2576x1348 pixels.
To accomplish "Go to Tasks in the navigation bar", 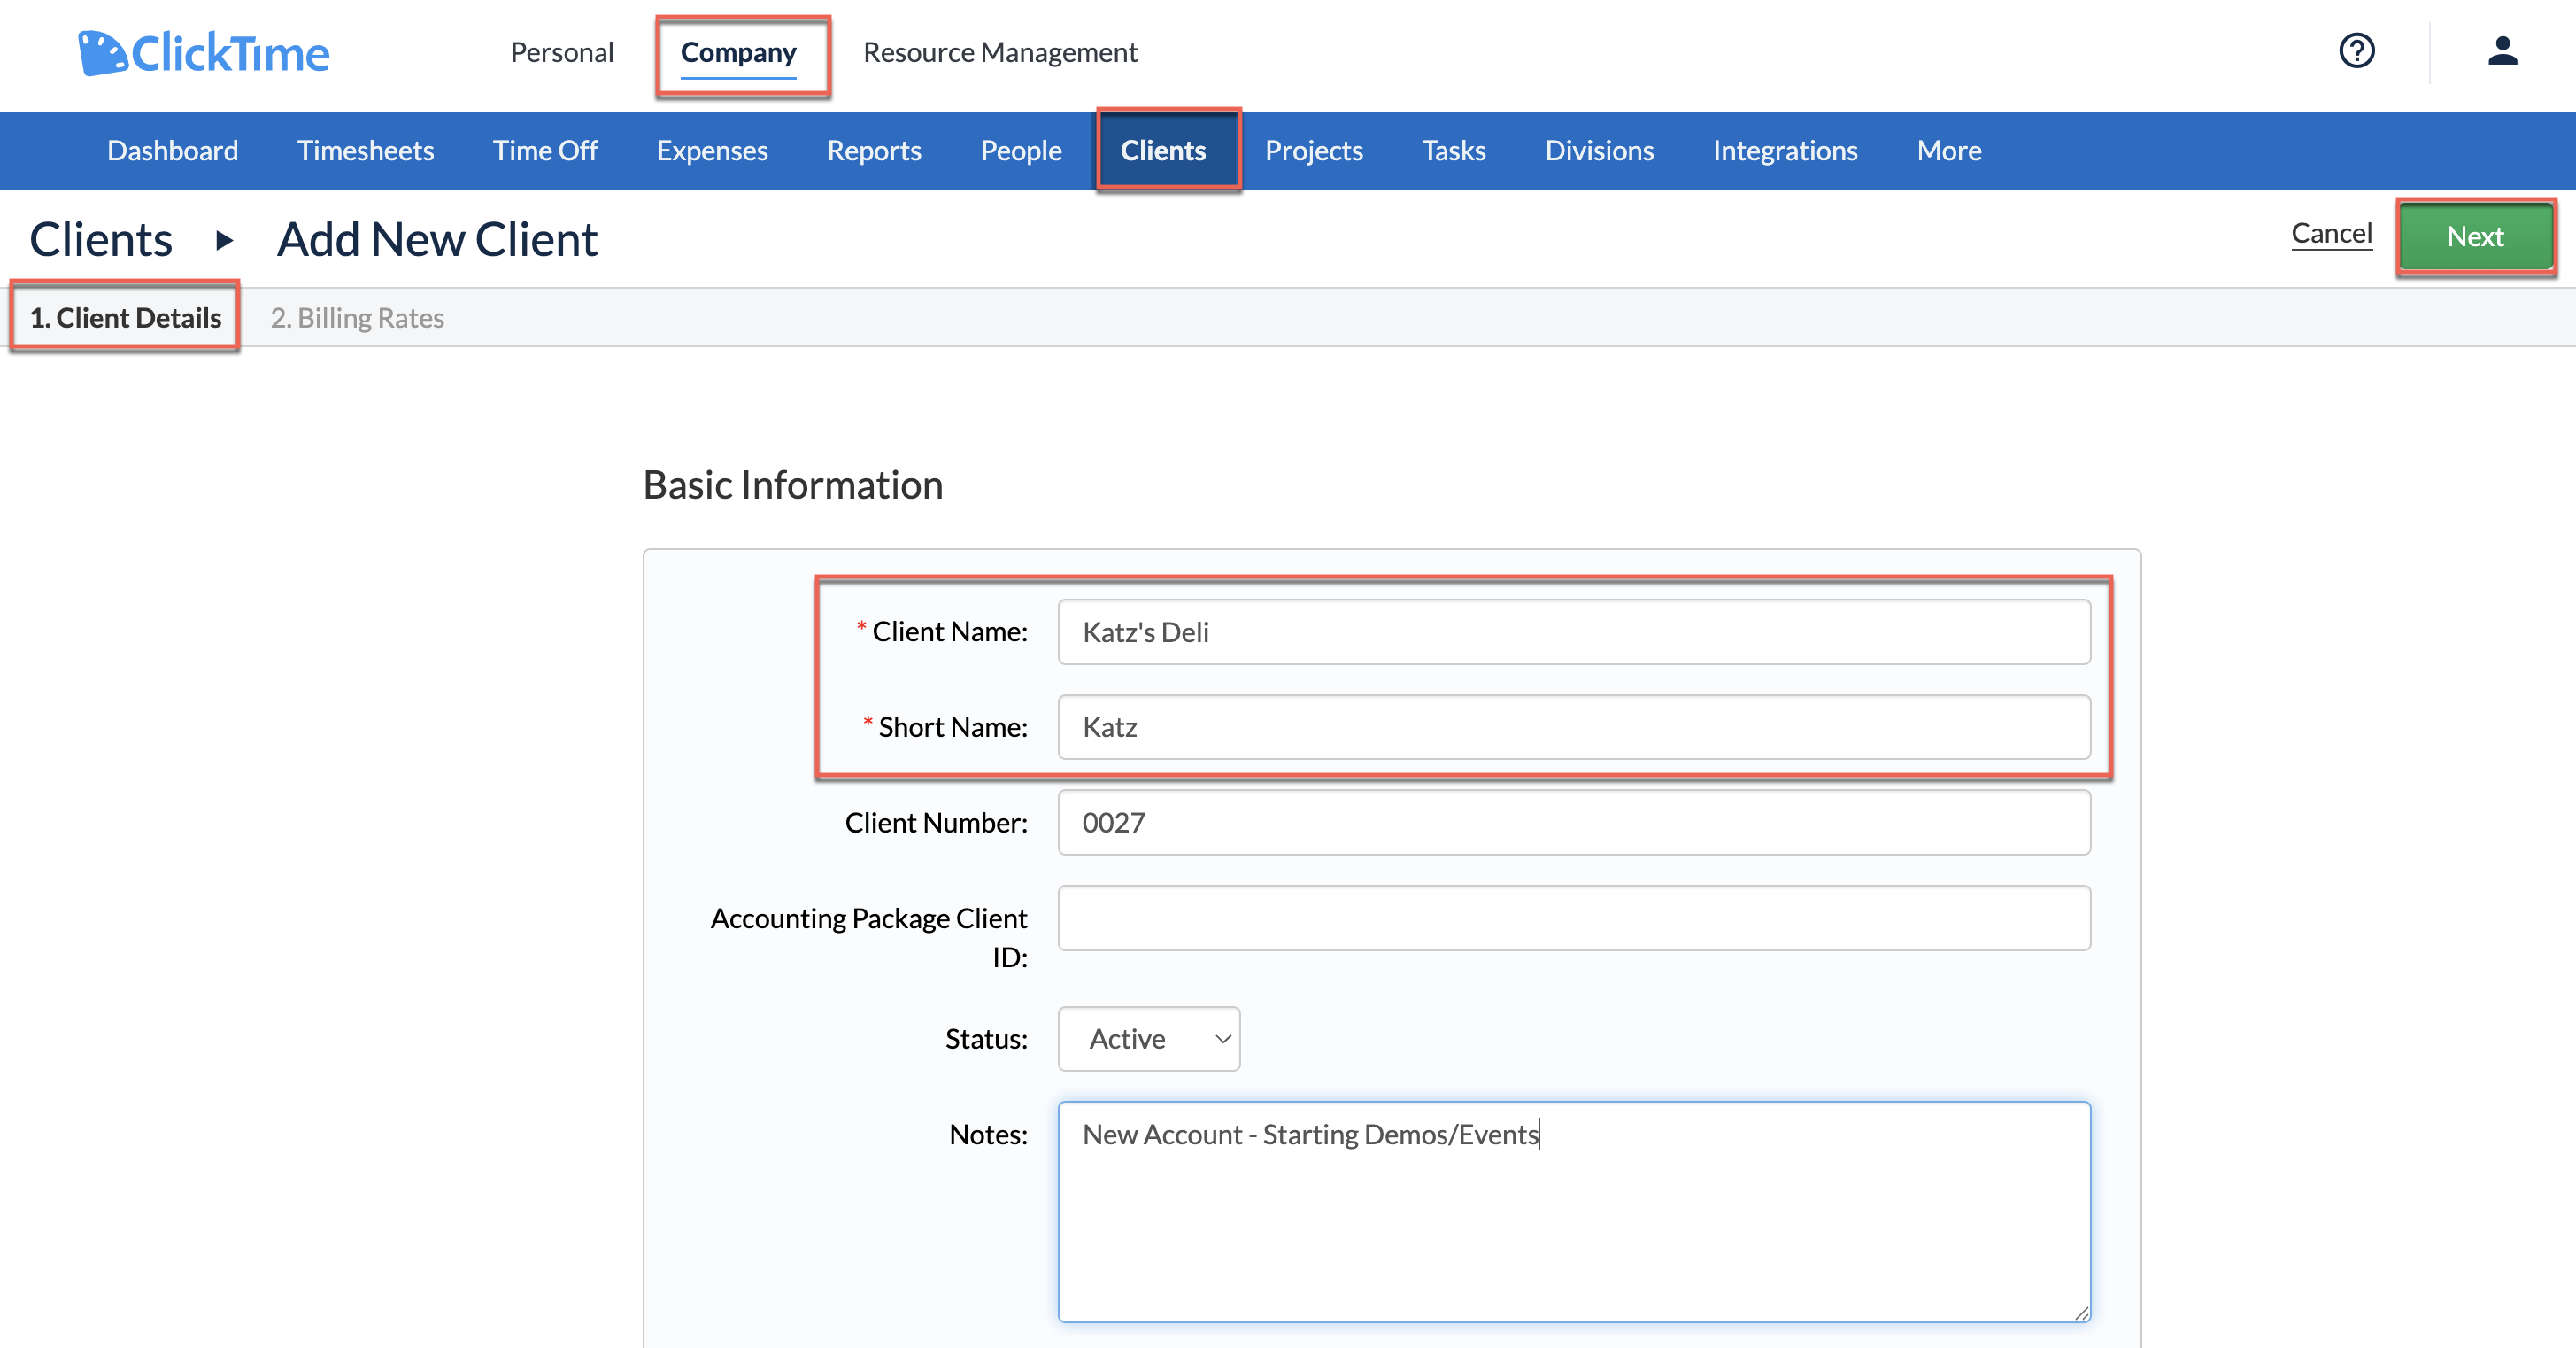I will [x=1454, y=151].
